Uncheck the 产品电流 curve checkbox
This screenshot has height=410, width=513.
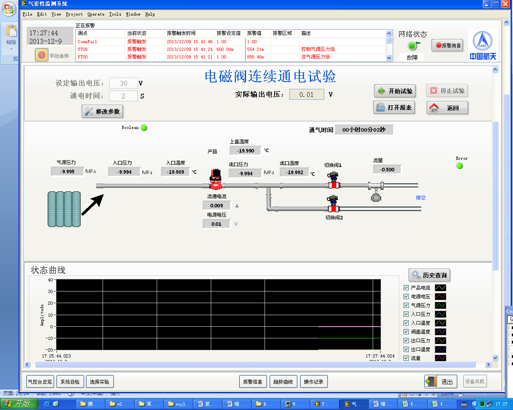click(x=406, y=288)
